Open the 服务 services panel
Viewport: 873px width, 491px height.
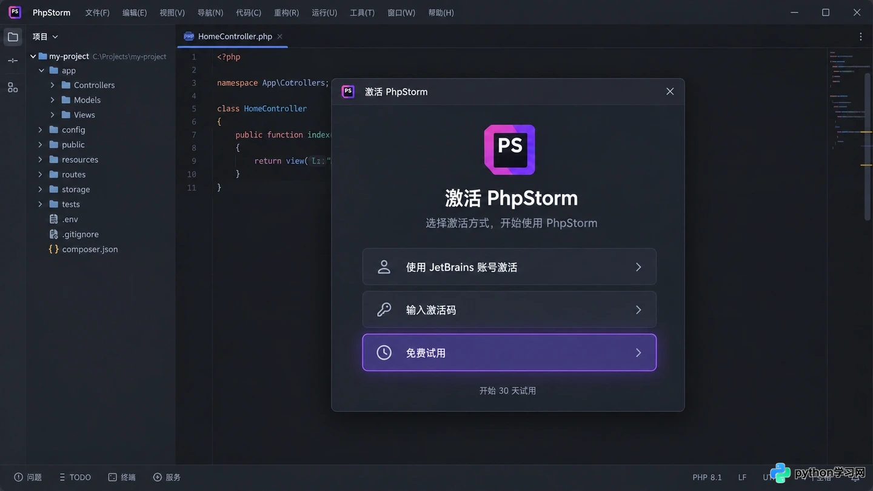click(167, 477)
